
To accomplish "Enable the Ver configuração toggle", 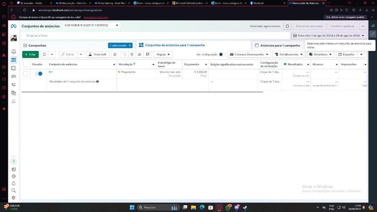I will (222, 55).
